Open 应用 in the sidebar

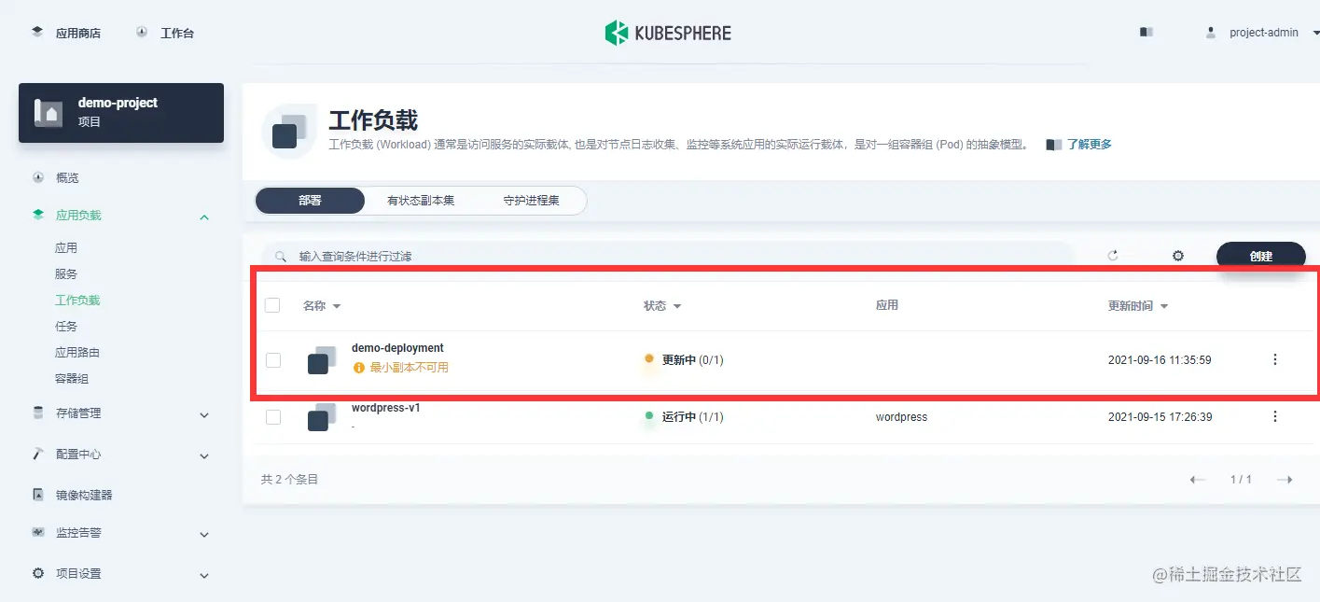coord(66,247)
